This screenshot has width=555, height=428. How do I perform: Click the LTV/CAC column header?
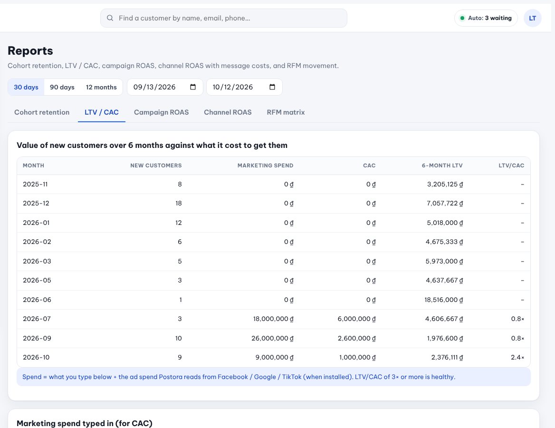(x=511, y=165)
